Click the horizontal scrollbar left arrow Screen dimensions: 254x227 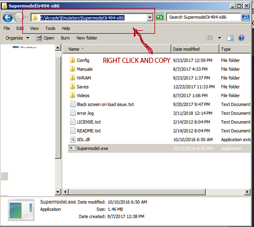[65, 192]
